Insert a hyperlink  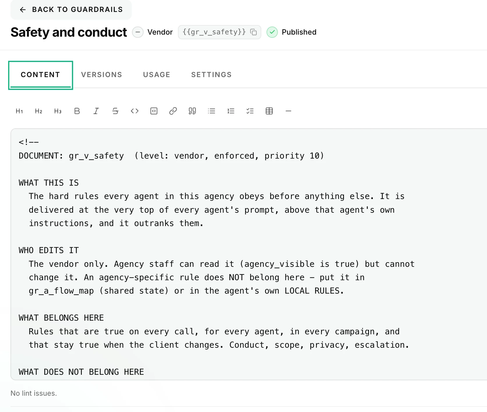173,111
